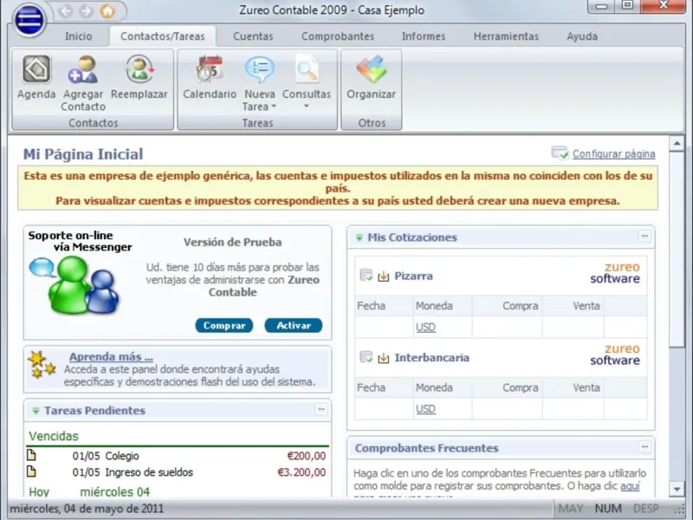The height and width of the screenshot is (520, 693).
Task: Click the stars icon beside Aprenda más
Action: [42, 364]
